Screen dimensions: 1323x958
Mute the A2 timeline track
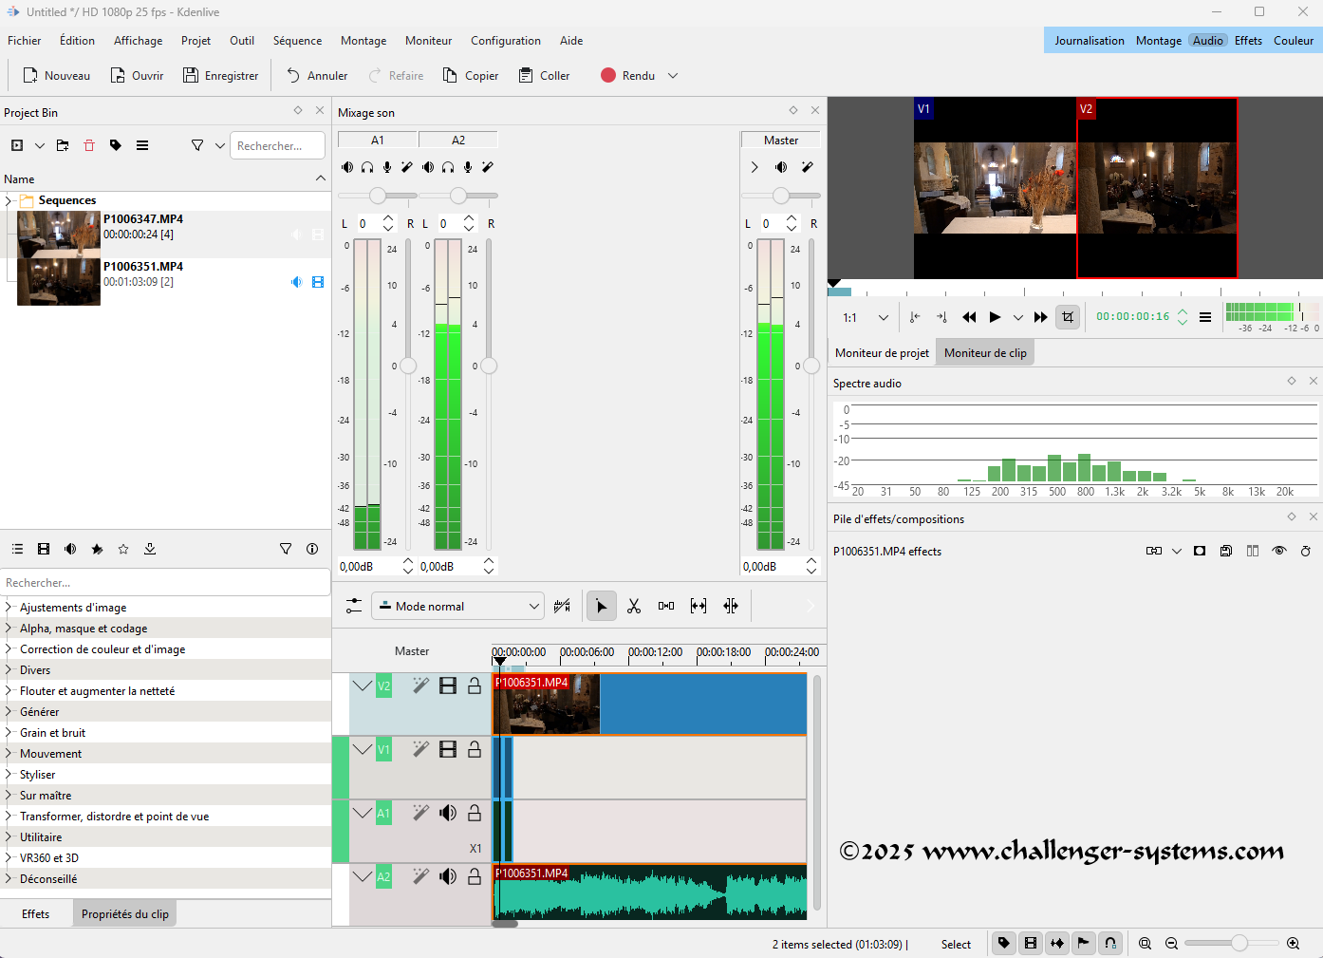(448, 876)
